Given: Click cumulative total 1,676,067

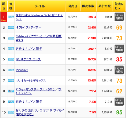Looking at the screenshot, I should (x=107, y=91).
